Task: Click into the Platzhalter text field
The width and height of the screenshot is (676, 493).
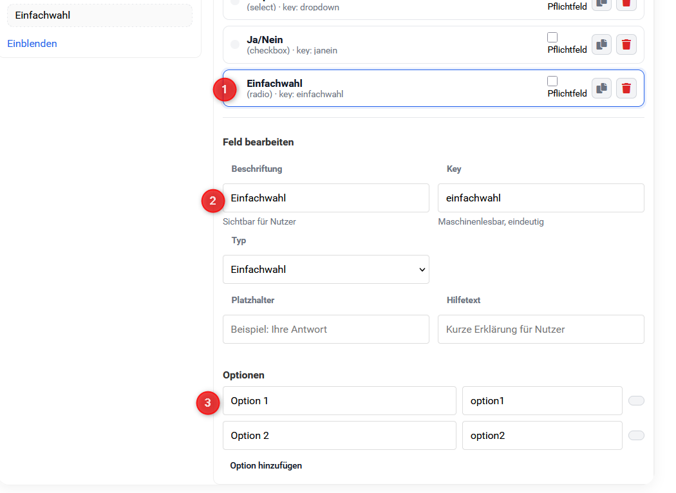Action: (x=326, y=330)
